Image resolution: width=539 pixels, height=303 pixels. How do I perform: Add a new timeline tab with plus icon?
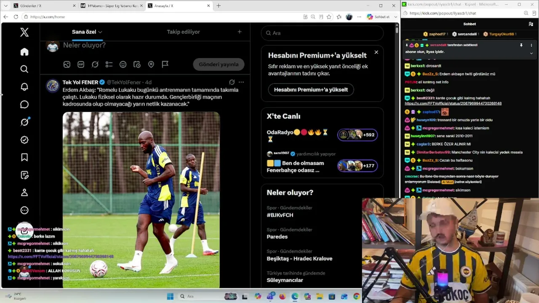click(x=240, y=32)
